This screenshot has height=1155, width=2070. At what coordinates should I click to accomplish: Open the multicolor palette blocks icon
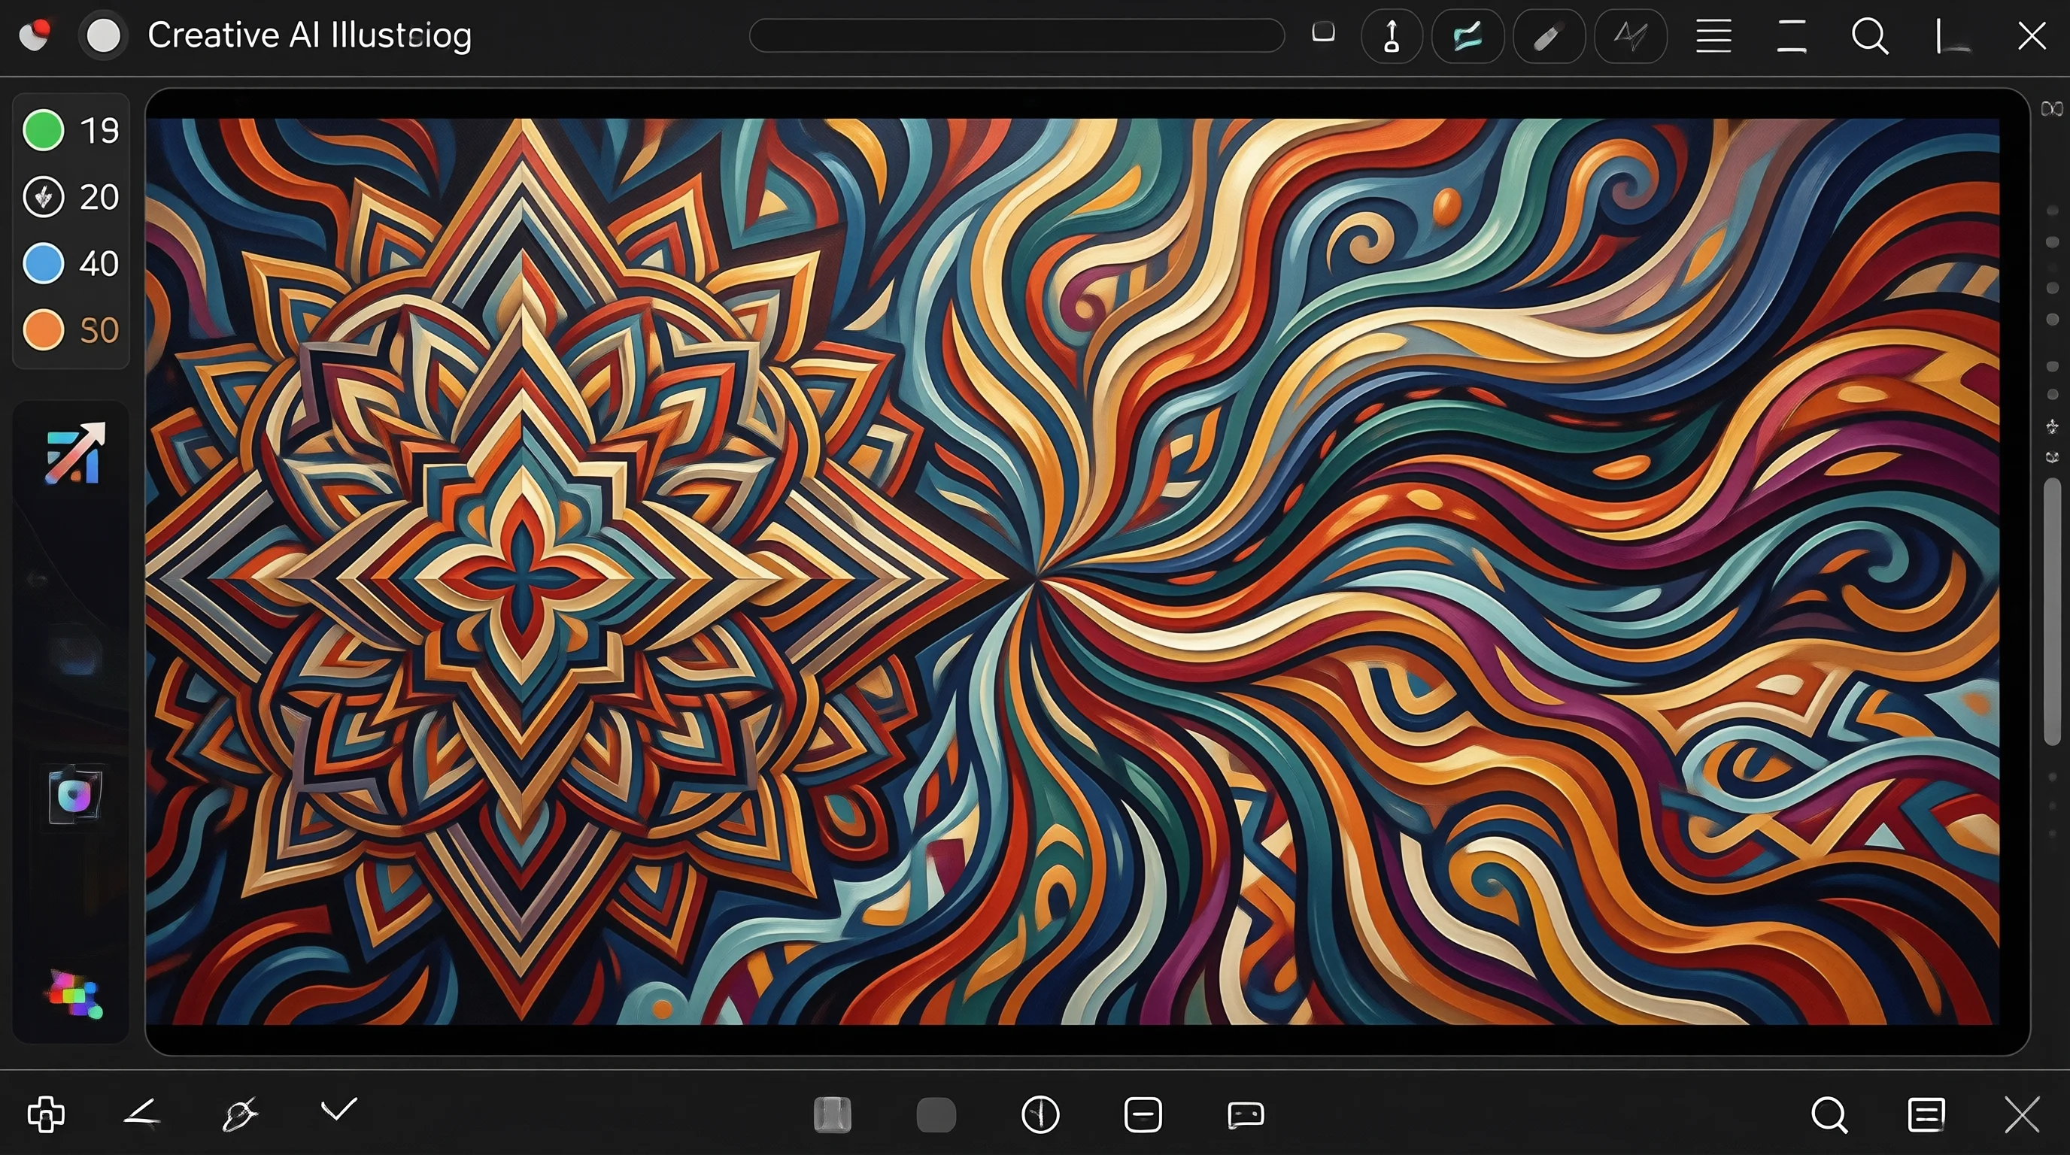click(74, 995)
